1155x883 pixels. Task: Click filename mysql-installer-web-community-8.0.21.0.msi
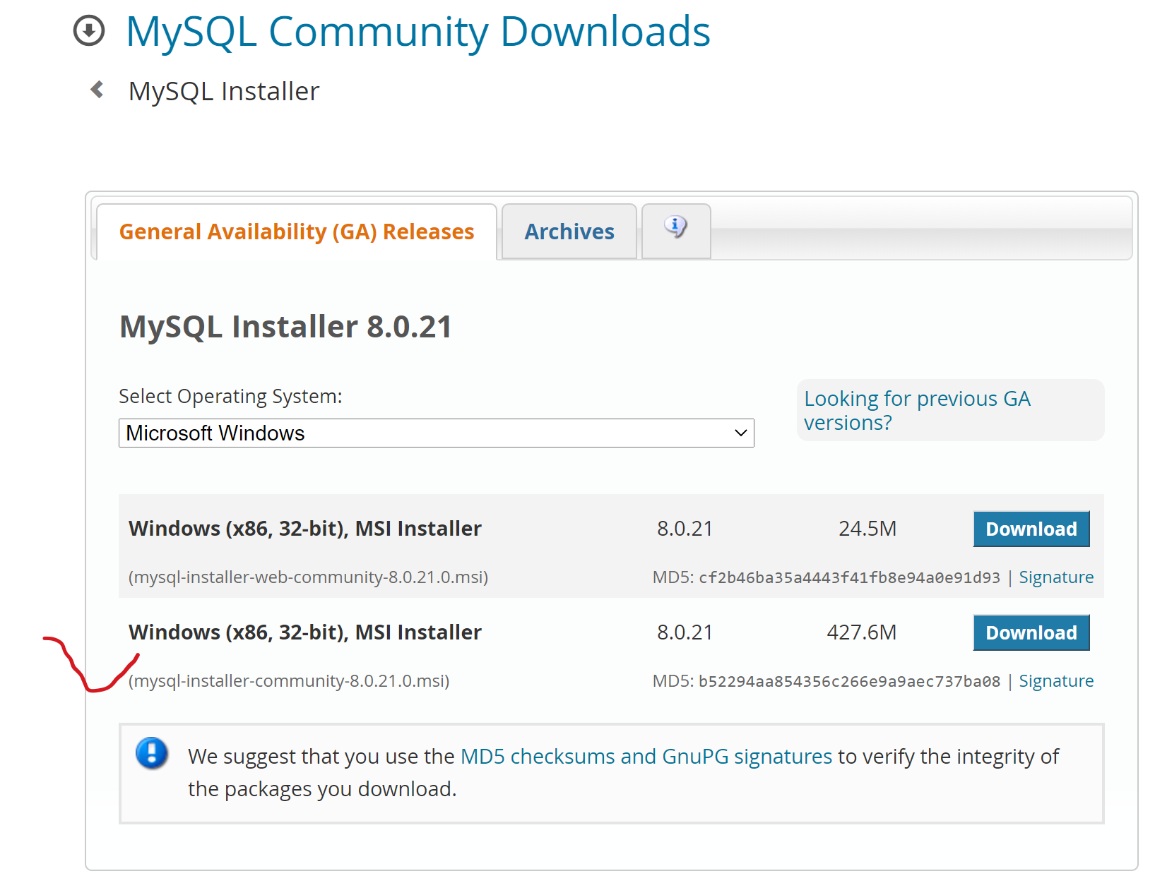[308, 577]
